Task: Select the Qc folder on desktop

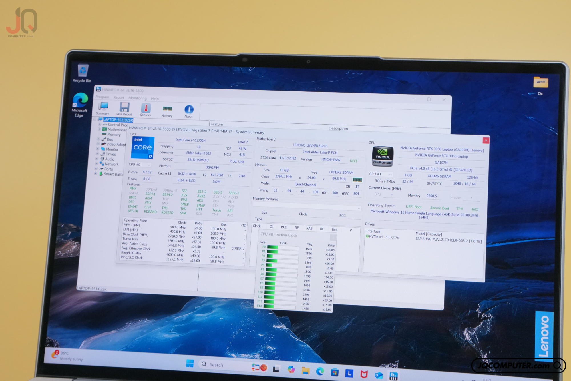Action: 540,86
